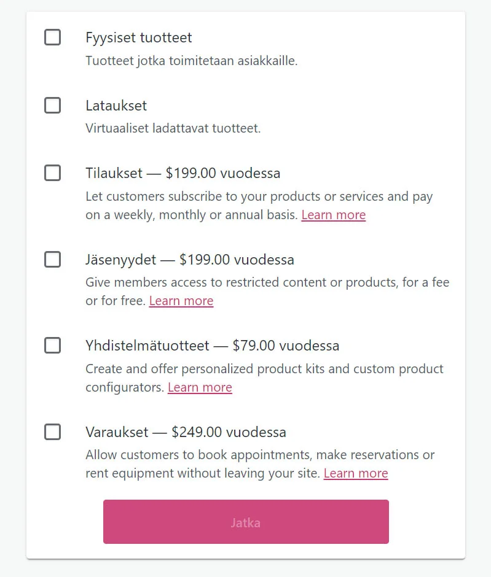Toggle the Yhdistelmätuotteet checkbox
This screenshot has height=577, width=491.
click(53, 346)
